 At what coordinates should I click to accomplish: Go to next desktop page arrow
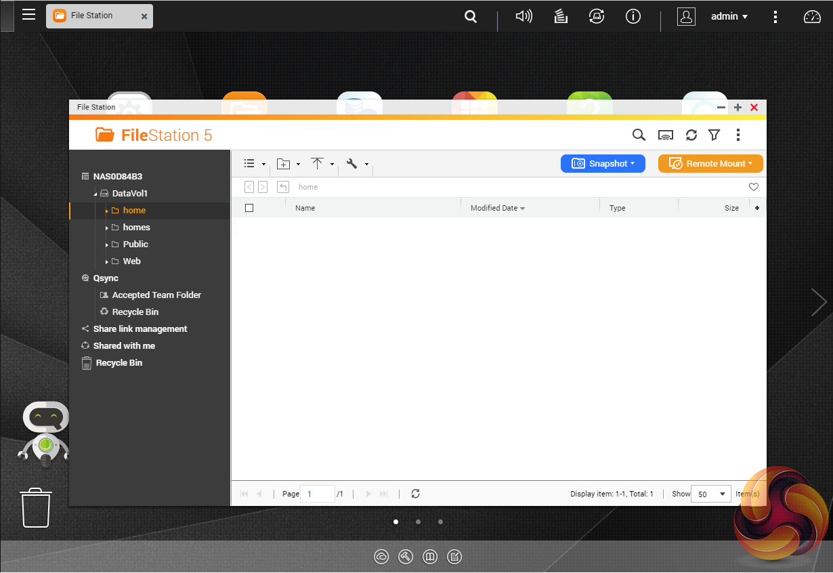pos(818,302)
